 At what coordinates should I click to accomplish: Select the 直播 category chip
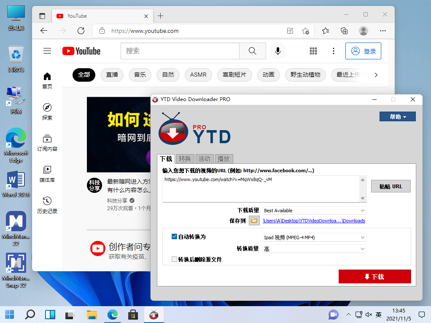coord(112,75)
